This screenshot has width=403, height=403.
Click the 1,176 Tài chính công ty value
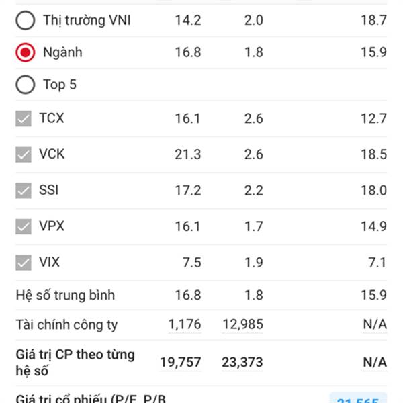point(185,325)
